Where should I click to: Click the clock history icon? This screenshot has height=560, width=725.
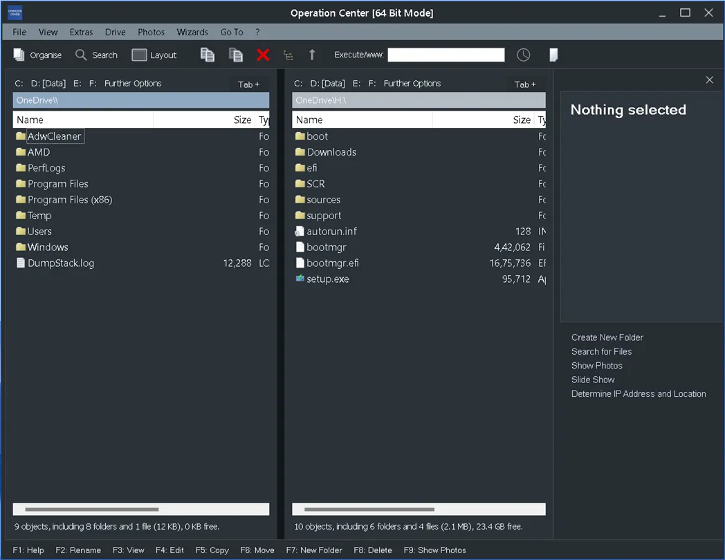coord(523,55)
